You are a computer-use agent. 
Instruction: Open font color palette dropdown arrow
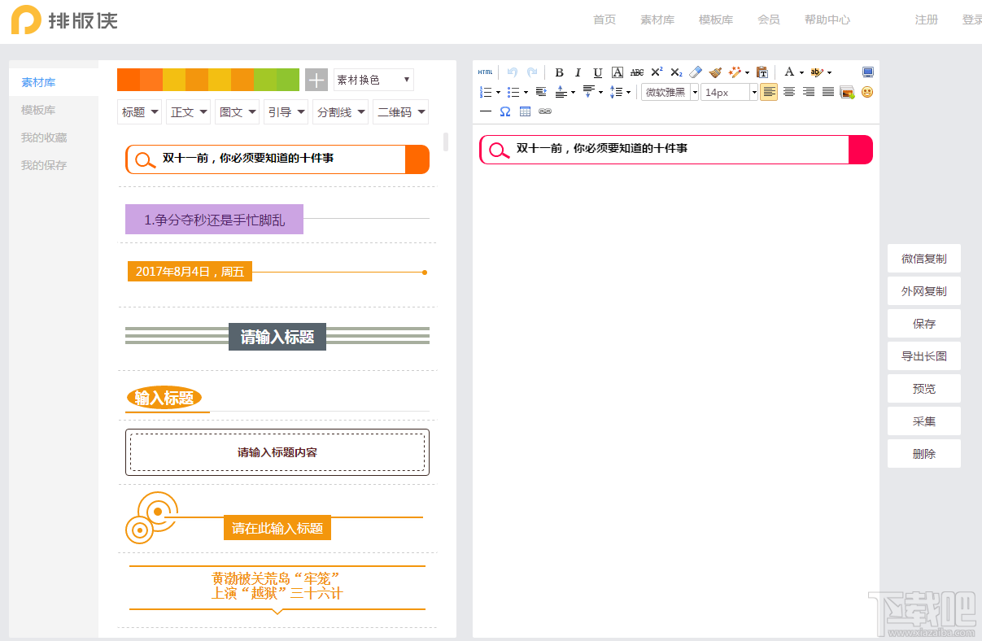(801, 72)
